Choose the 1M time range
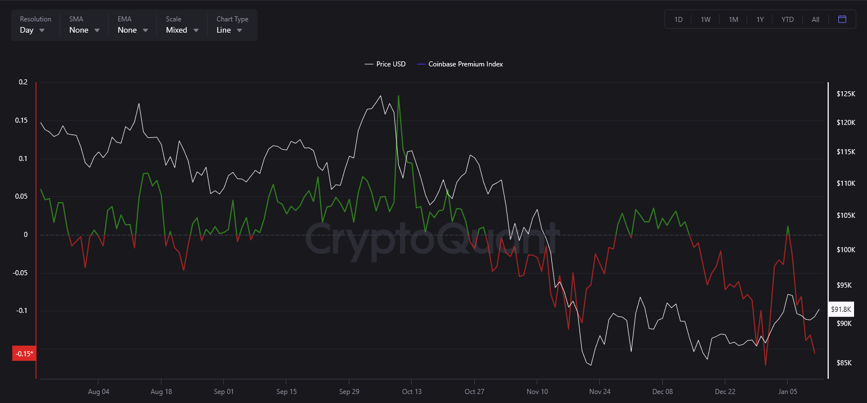 pyautogui.click(x=733, y=20)
